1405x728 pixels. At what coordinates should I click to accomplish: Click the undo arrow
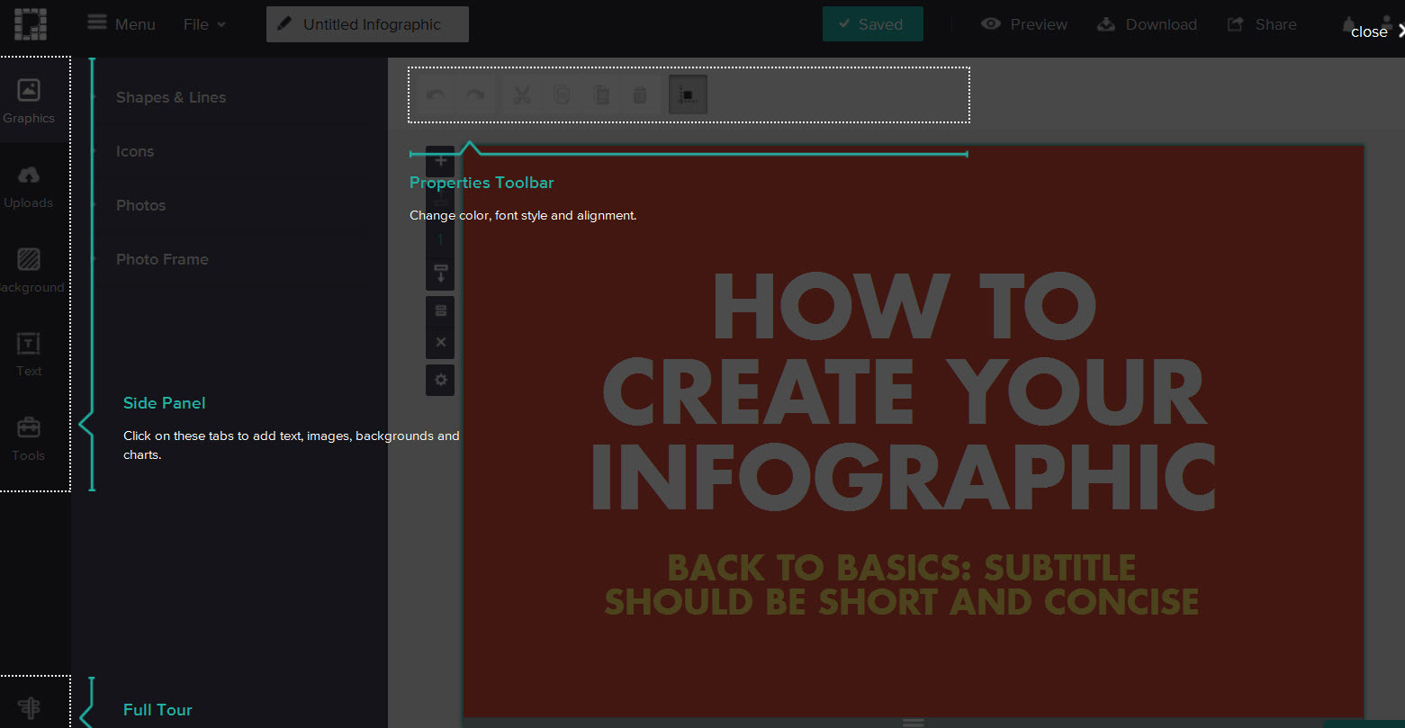tap(436, 94)
